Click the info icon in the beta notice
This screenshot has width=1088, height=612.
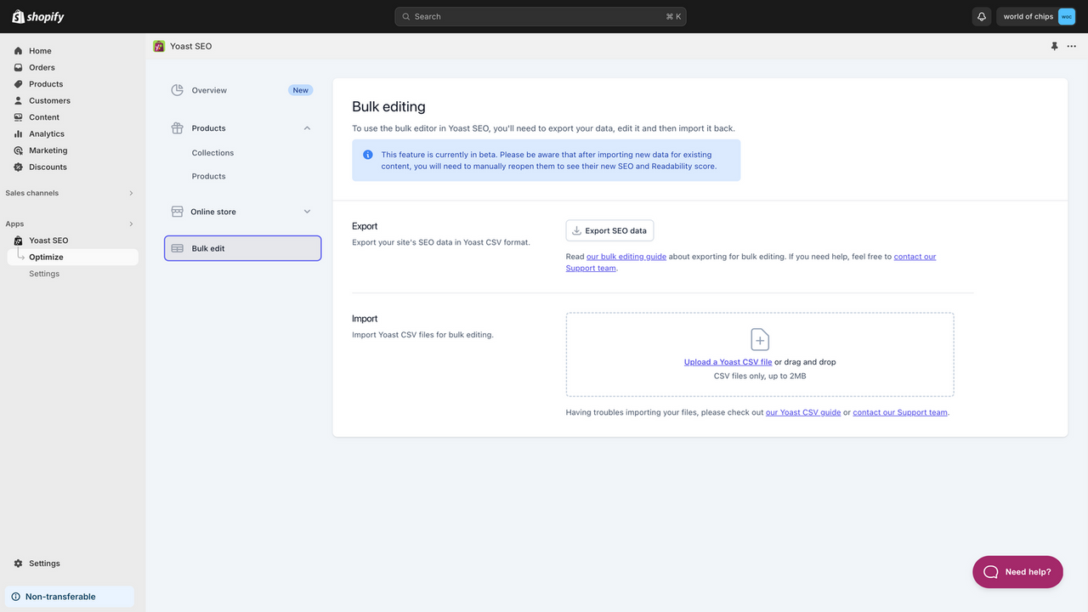point(368,155)
